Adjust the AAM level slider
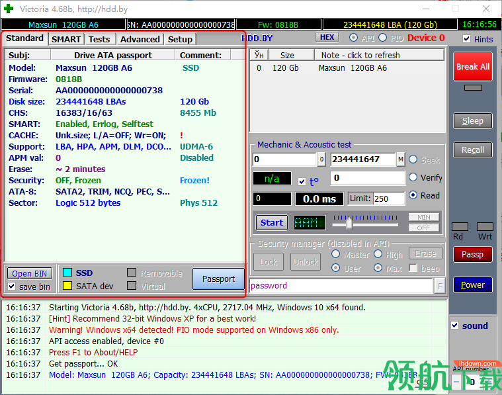502x395 pixels. [x=349, y=223]
